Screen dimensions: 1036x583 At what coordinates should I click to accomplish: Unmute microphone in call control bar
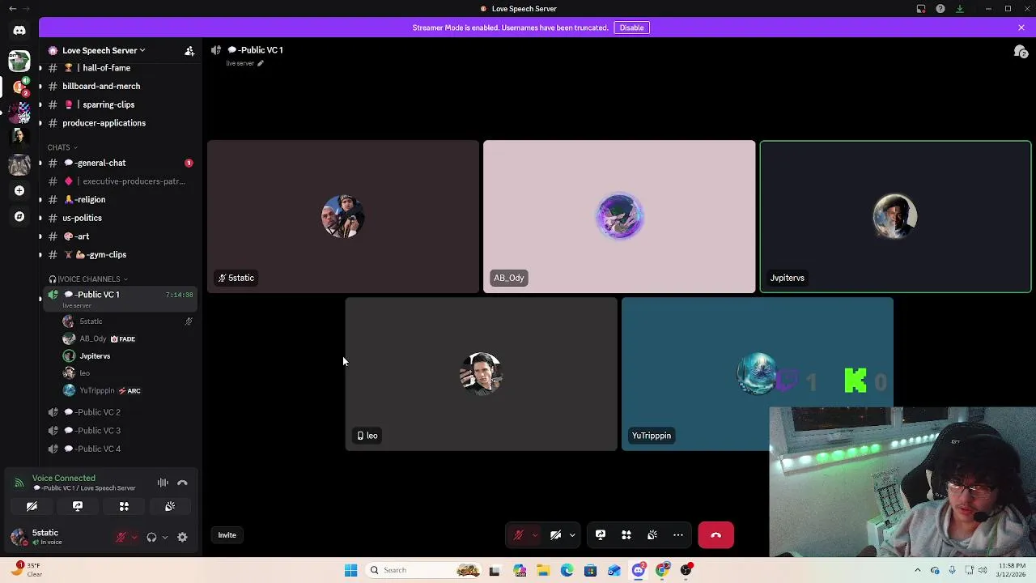click(x=519, y=535)
